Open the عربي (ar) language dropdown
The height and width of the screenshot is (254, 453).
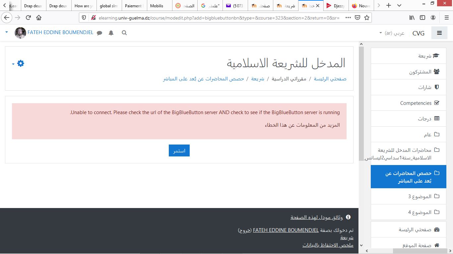tap(392, 33)
